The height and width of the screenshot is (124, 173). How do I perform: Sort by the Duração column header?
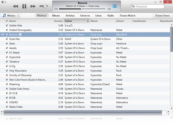57,21
